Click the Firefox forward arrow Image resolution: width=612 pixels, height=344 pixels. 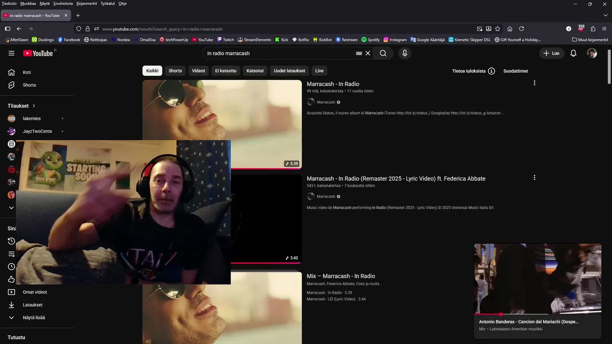tap(32, 29)
